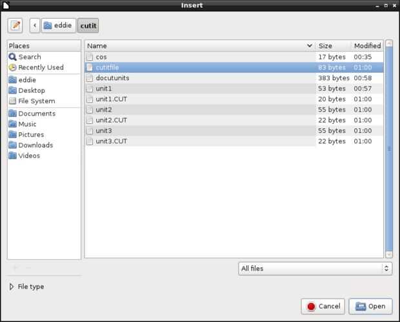Close the Insert dialog window

[394, 5]
